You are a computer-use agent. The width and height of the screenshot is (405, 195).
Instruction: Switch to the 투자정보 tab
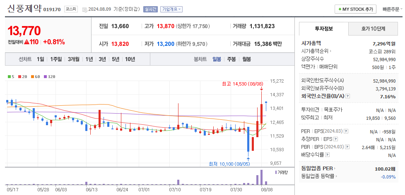point(324,29)
